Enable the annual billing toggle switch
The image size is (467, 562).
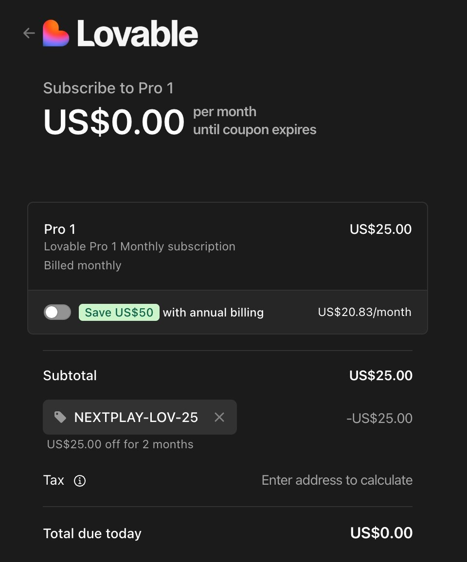tap(57, 312)
